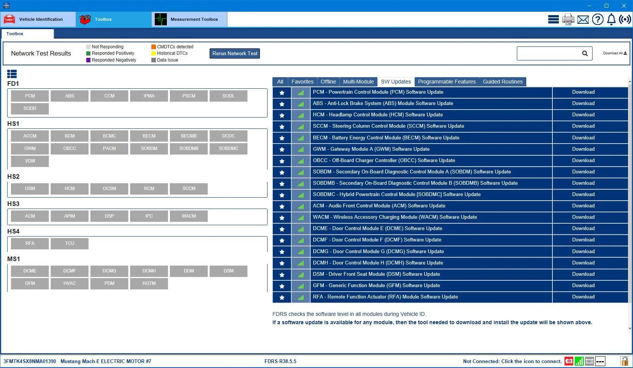Click FDRS R38.5.5 version text
The image size is (633, 368).
click(x=280, y=361)
